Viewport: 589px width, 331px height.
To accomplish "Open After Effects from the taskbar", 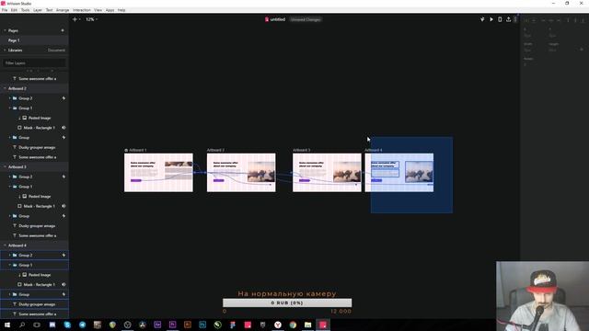I will click(x=157, y=325).
